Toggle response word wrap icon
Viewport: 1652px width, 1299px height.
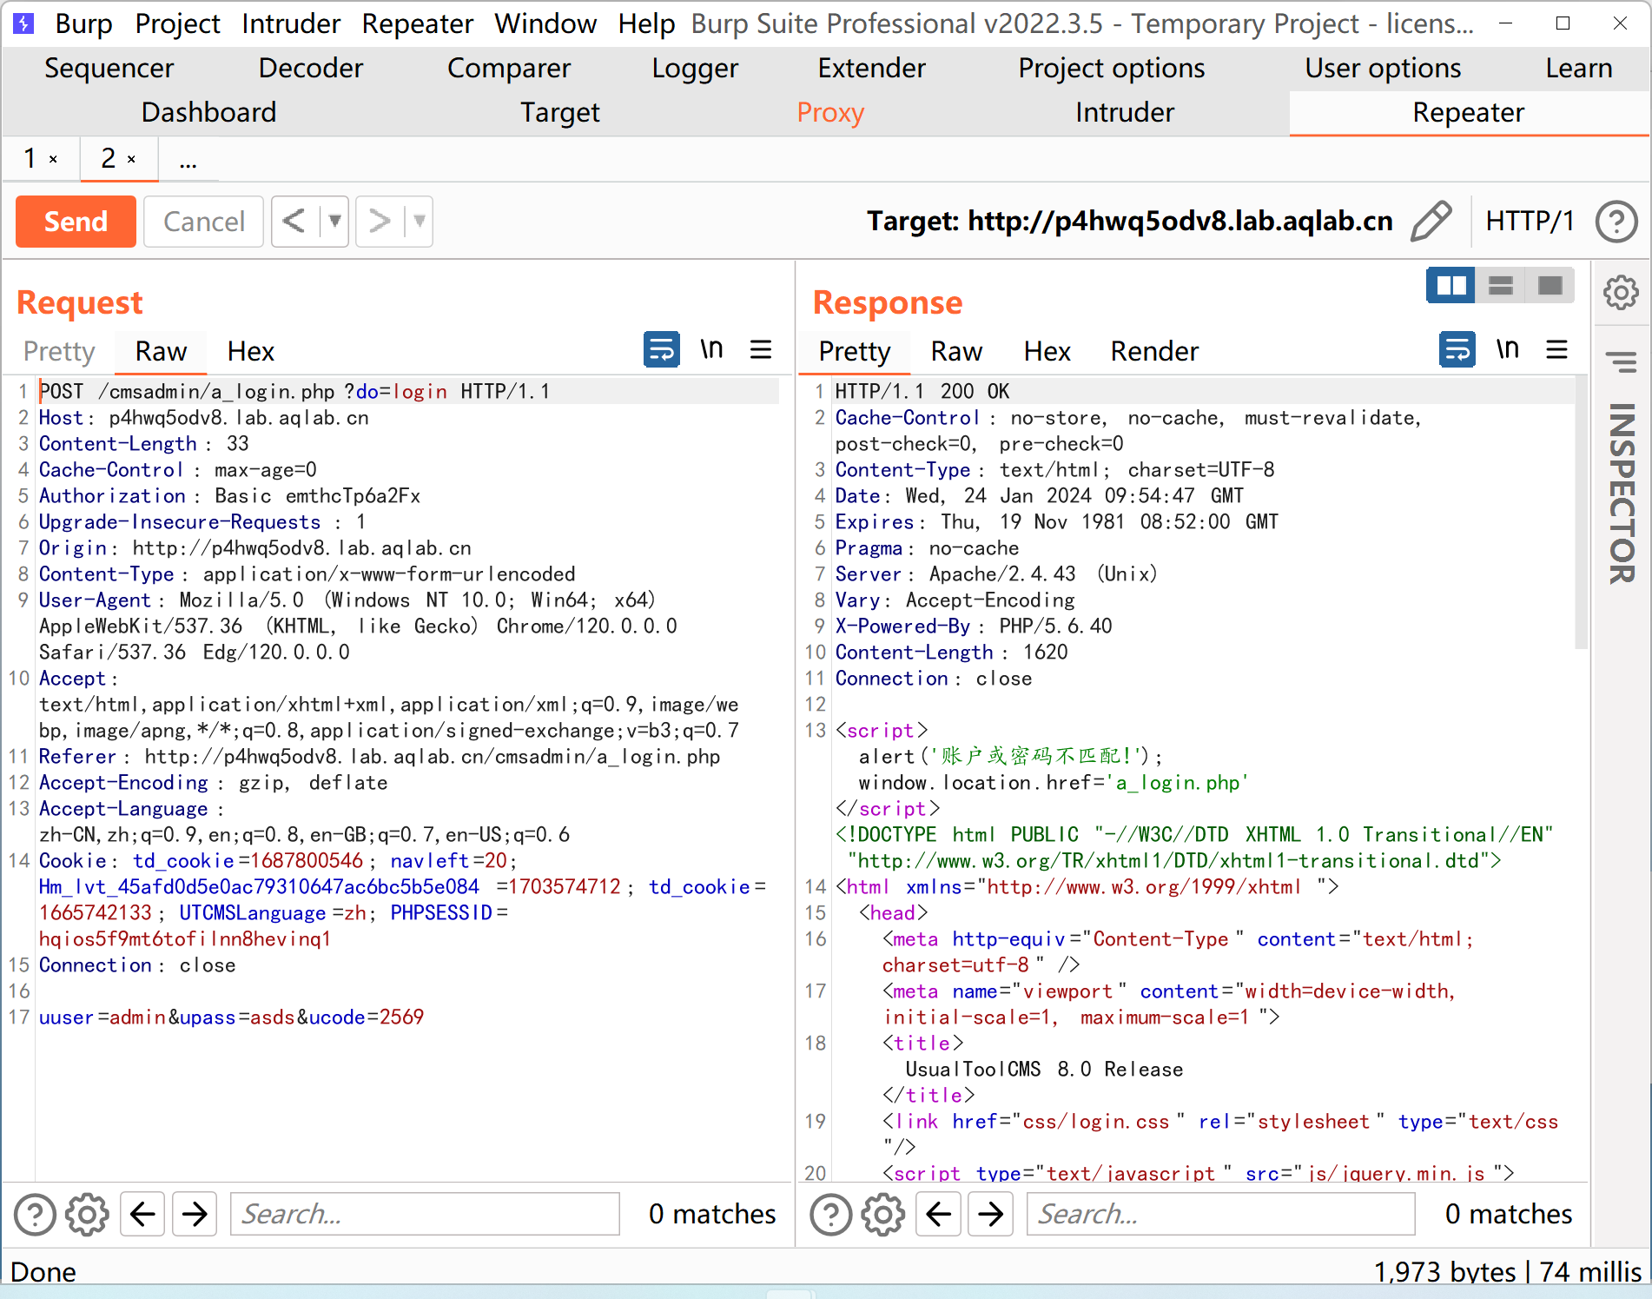coord(1457,350)
